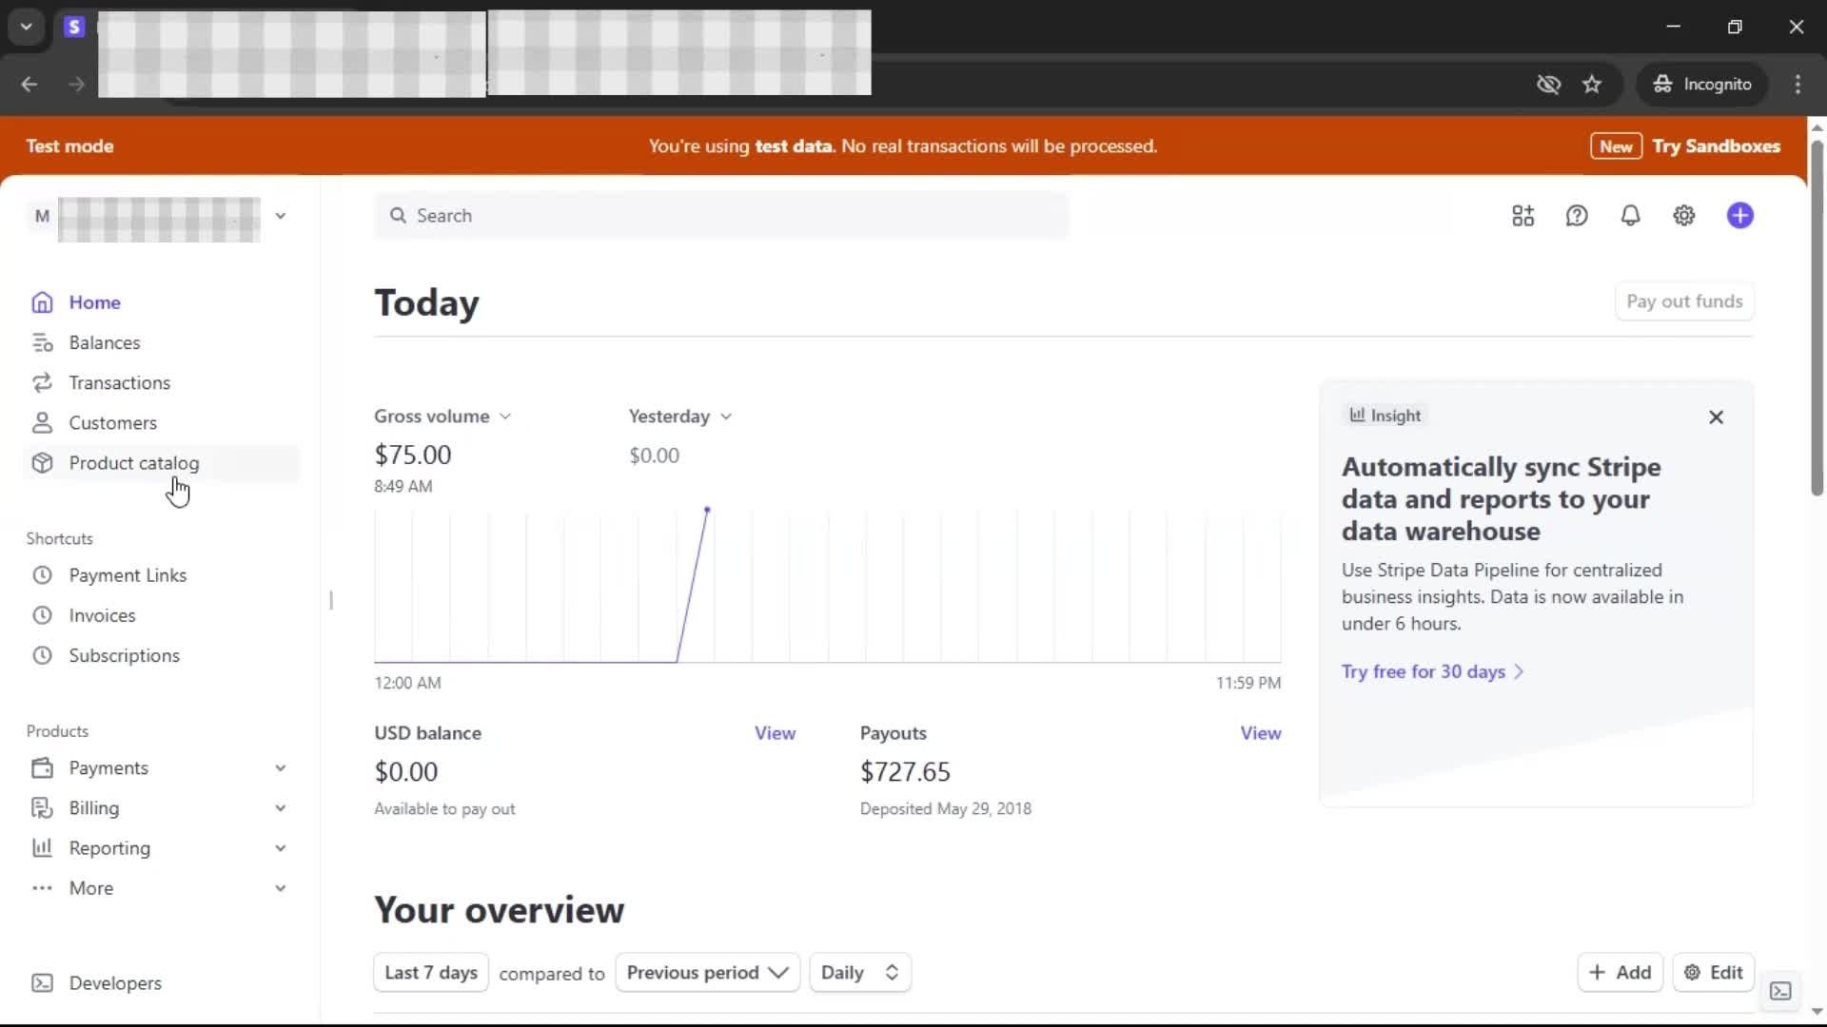This screenshot has width=1827, height=1027.
Task: Click the eye-slash tracking icon in address bar
Action: point(1548,85)
